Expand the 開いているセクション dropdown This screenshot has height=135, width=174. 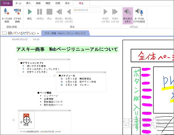pyautogui.click(x=38, y=33)
